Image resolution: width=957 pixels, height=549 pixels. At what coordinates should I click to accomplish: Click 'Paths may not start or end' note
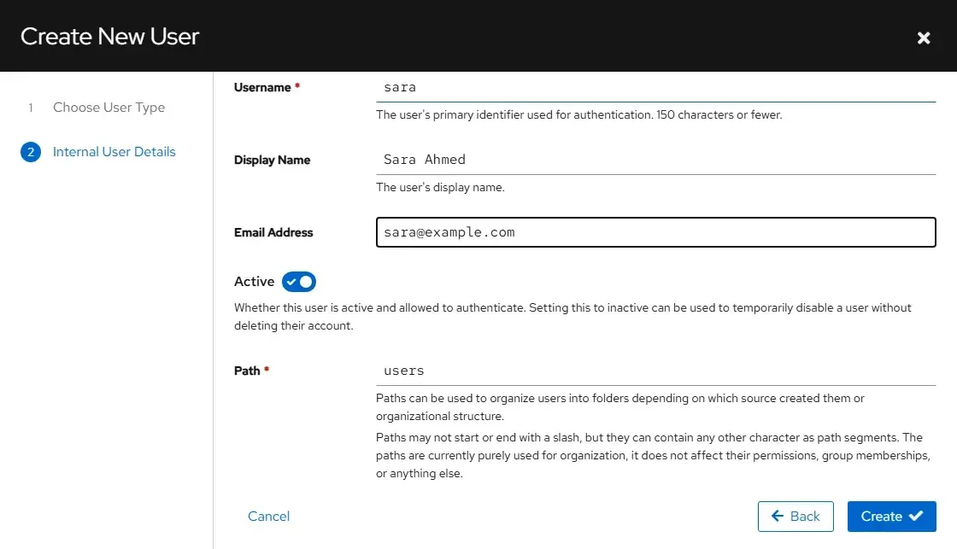click(x=653, y=455)
